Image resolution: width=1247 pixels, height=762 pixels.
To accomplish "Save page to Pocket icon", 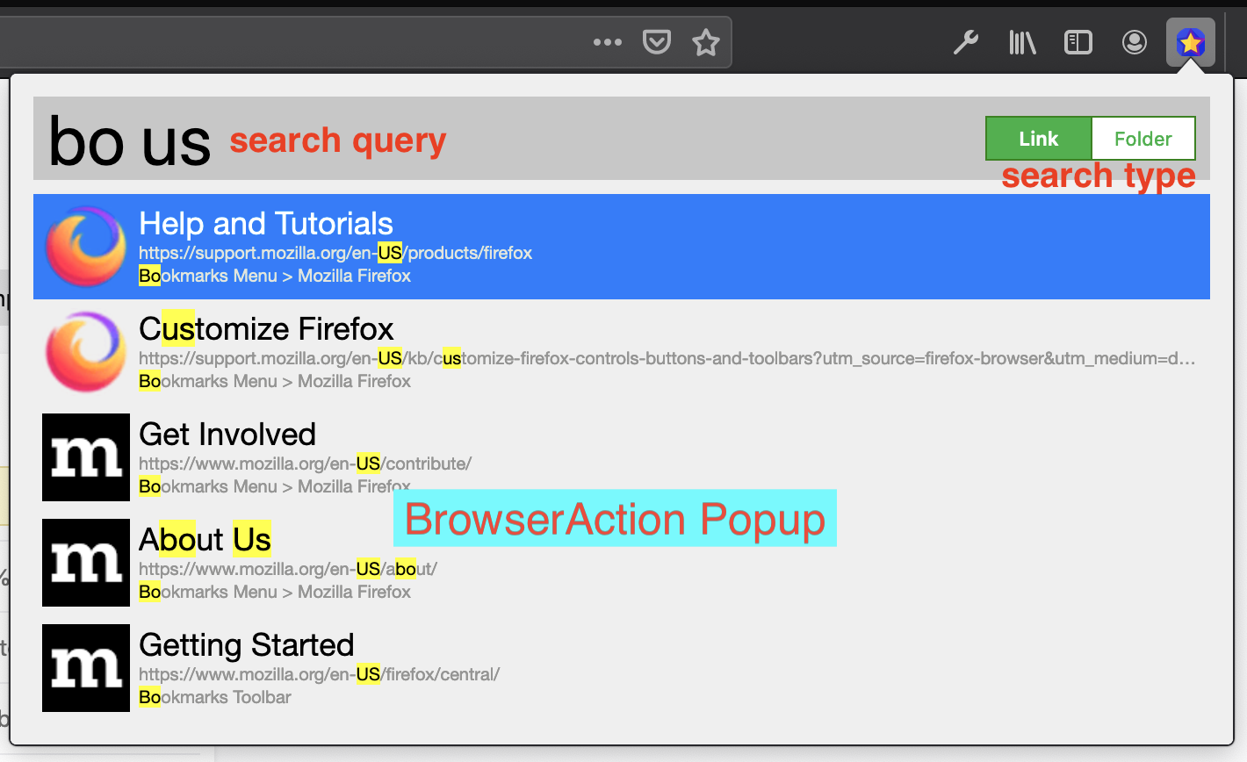I will click(657, 42).
